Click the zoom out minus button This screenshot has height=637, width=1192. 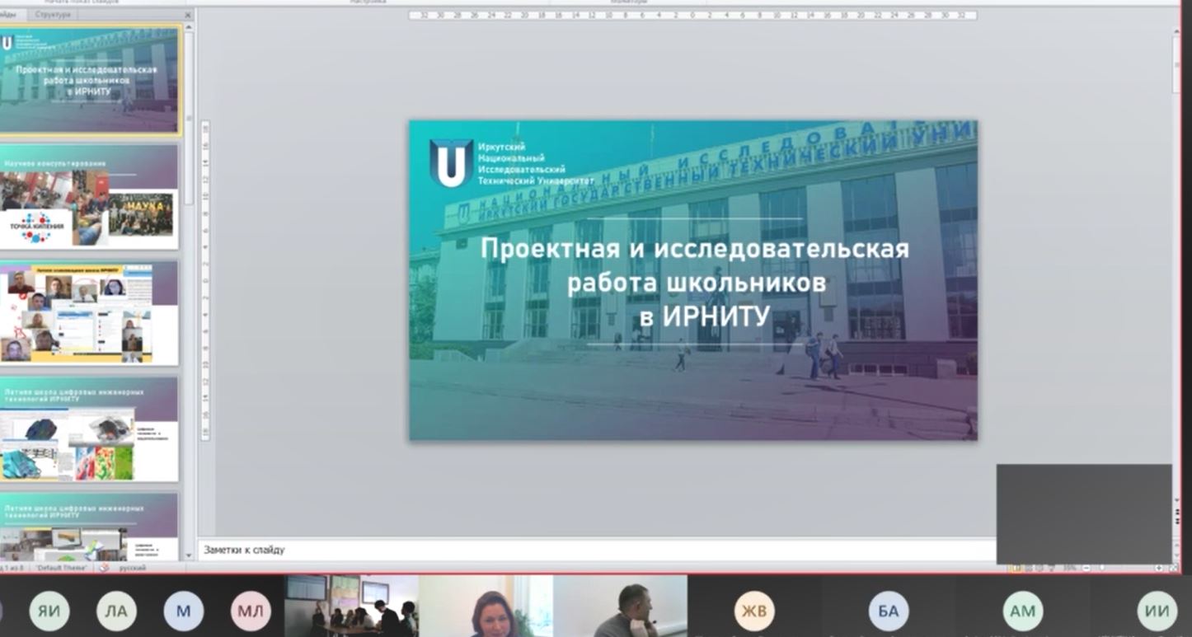[1086, 568]
